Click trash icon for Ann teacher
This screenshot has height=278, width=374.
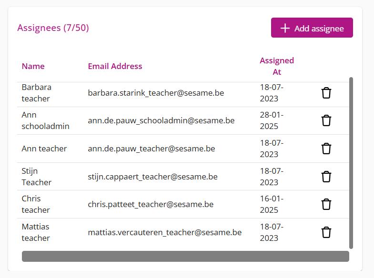(x=326, y=149)
